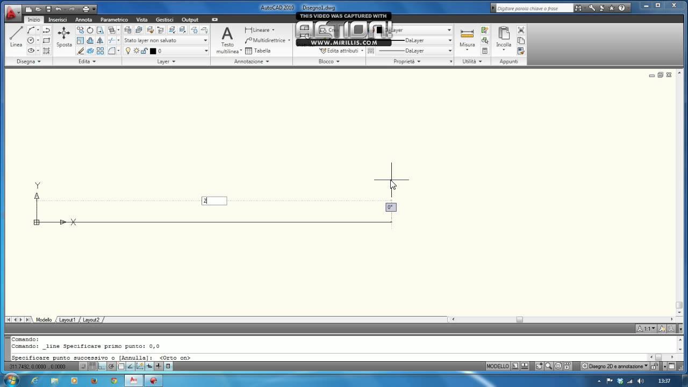Toggle Ortho mode in status bar
Viewport: 688px width, 387px height.
(102, 366)
